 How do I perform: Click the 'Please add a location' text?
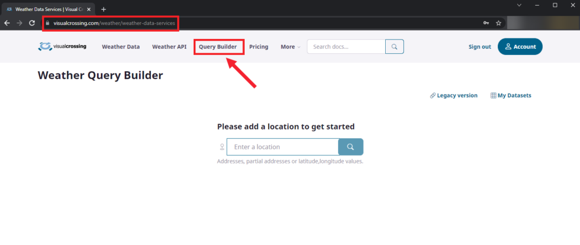286,127
